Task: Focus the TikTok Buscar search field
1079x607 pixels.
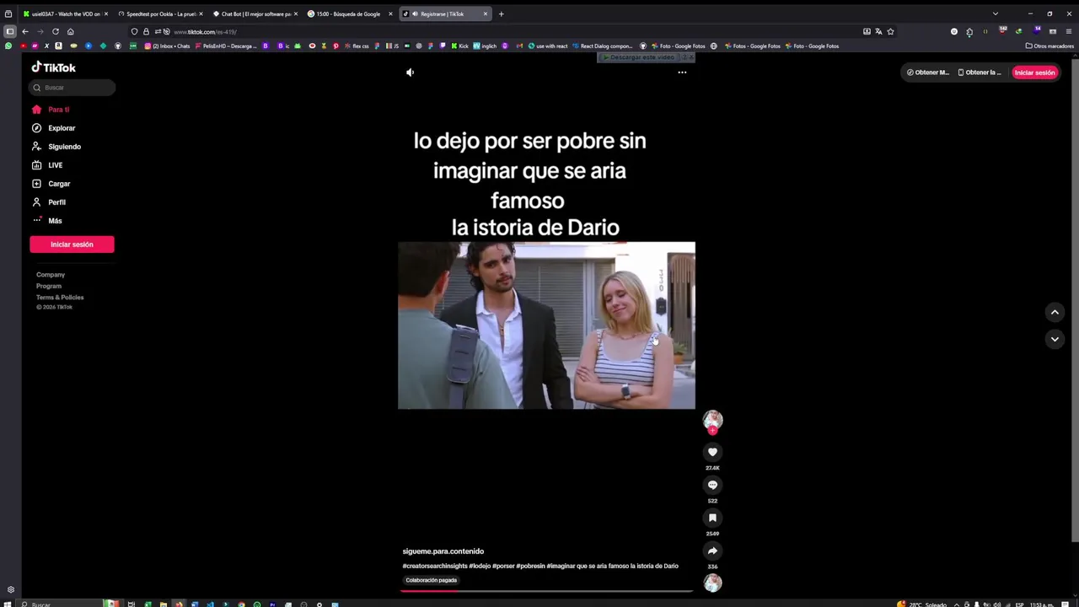Action: tap(72, 88)
